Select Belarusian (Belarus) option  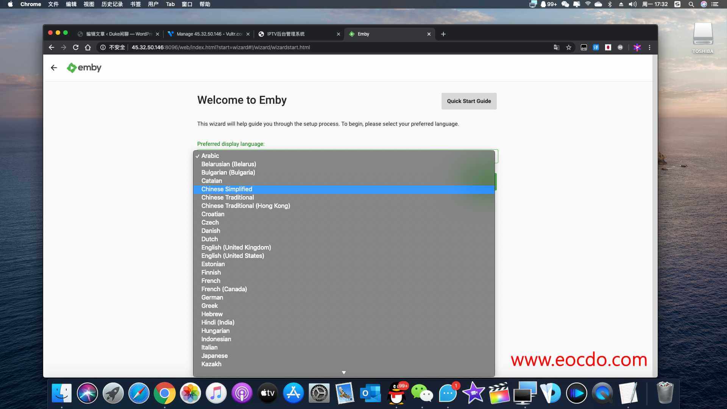pyautogui.click(x=344, y=164)
